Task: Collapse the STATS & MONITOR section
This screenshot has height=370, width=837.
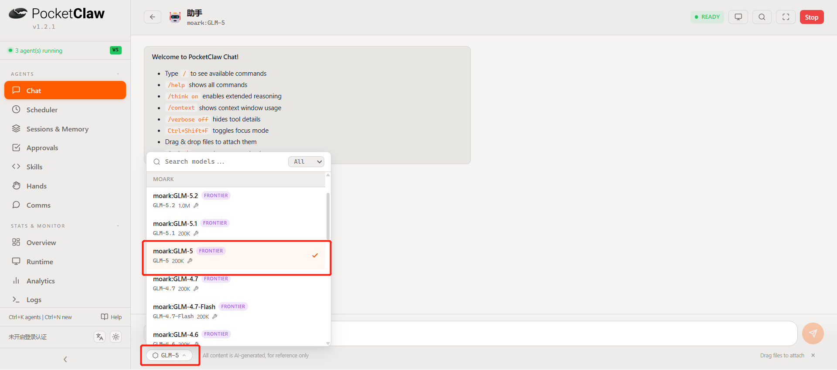Action: (x=118, y=226)
